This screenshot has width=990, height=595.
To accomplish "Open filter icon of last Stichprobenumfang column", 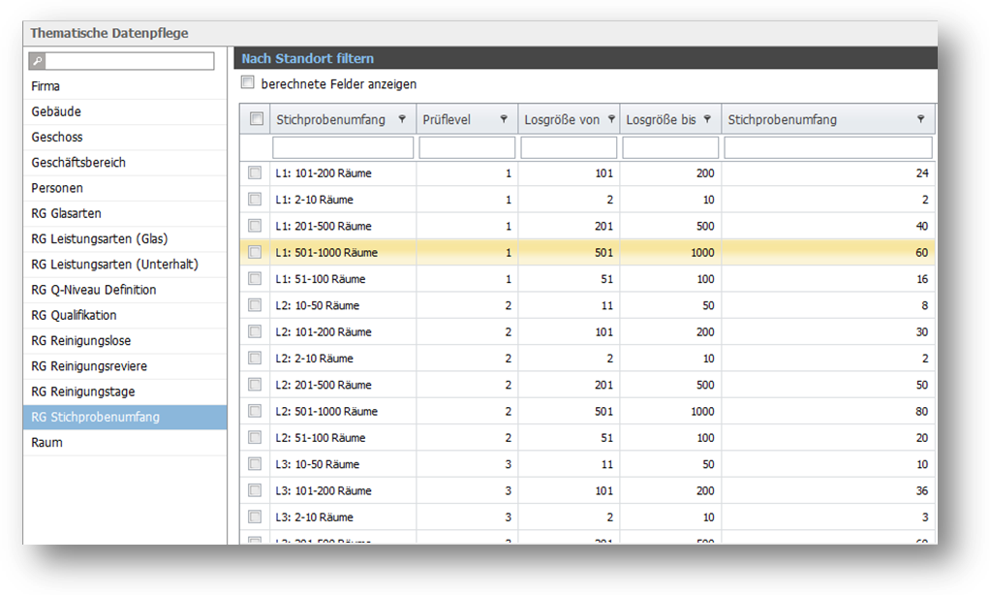I will tap(920, 119).
